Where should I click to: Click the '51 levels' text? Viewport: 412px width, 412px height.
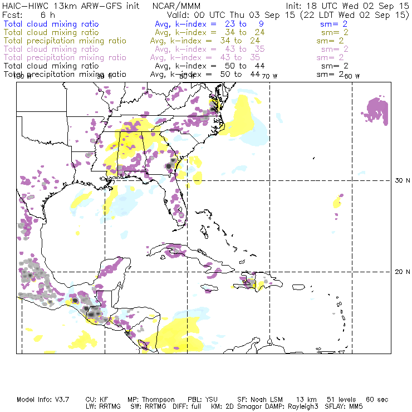click(x=341, y=400)
